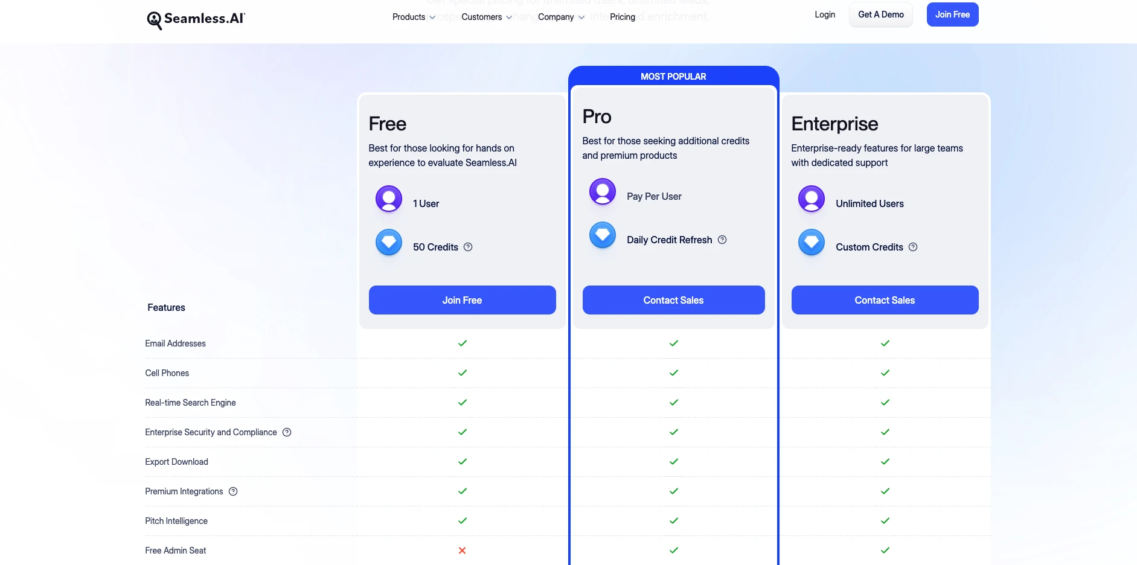Click the user icon beside Pay Per User

click(603, 191)
